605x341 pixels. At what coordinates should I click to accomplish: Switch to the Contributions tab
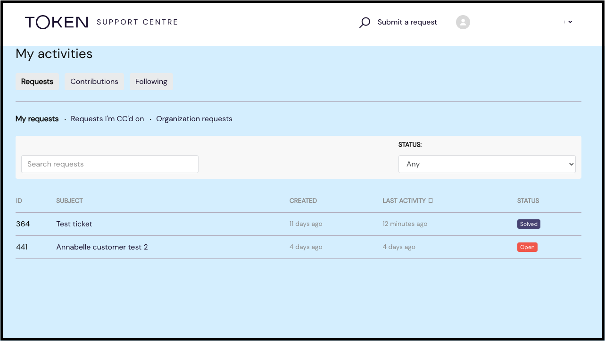(94, 82)
